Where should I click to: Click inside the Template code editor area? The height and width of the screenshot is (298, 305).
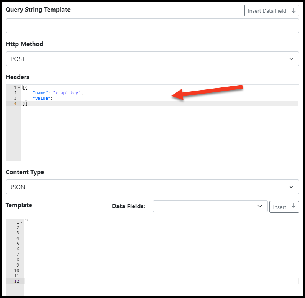[161, 253]
